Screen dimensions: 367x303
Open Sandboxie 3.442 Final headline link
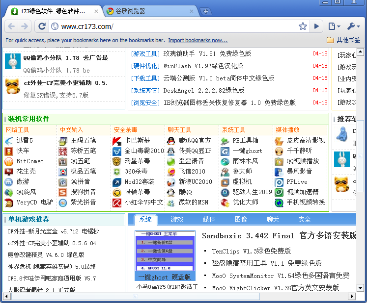point(279,236)
